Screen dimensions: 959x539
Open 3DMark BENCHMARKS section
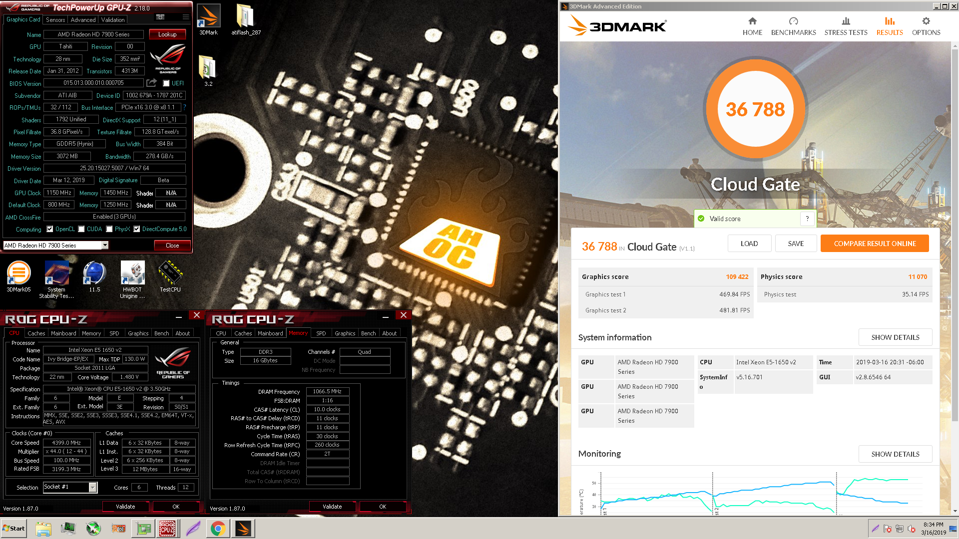click(793, 26)
